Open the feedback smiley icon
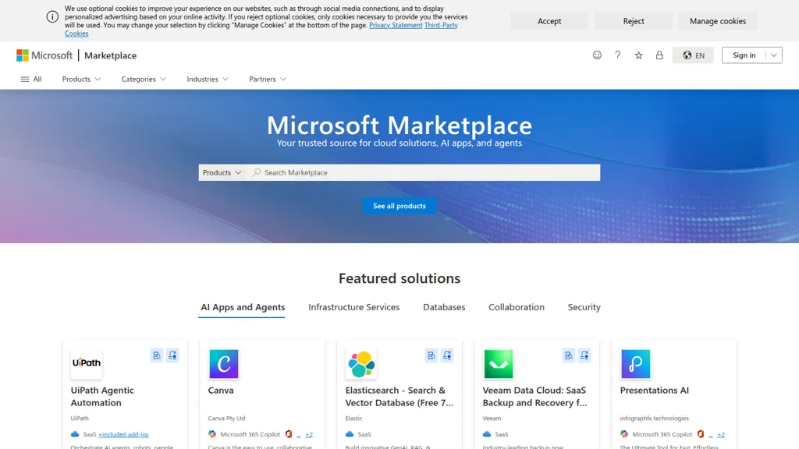The width and height of the screenshot is (799, 449). tap(597, 55)
